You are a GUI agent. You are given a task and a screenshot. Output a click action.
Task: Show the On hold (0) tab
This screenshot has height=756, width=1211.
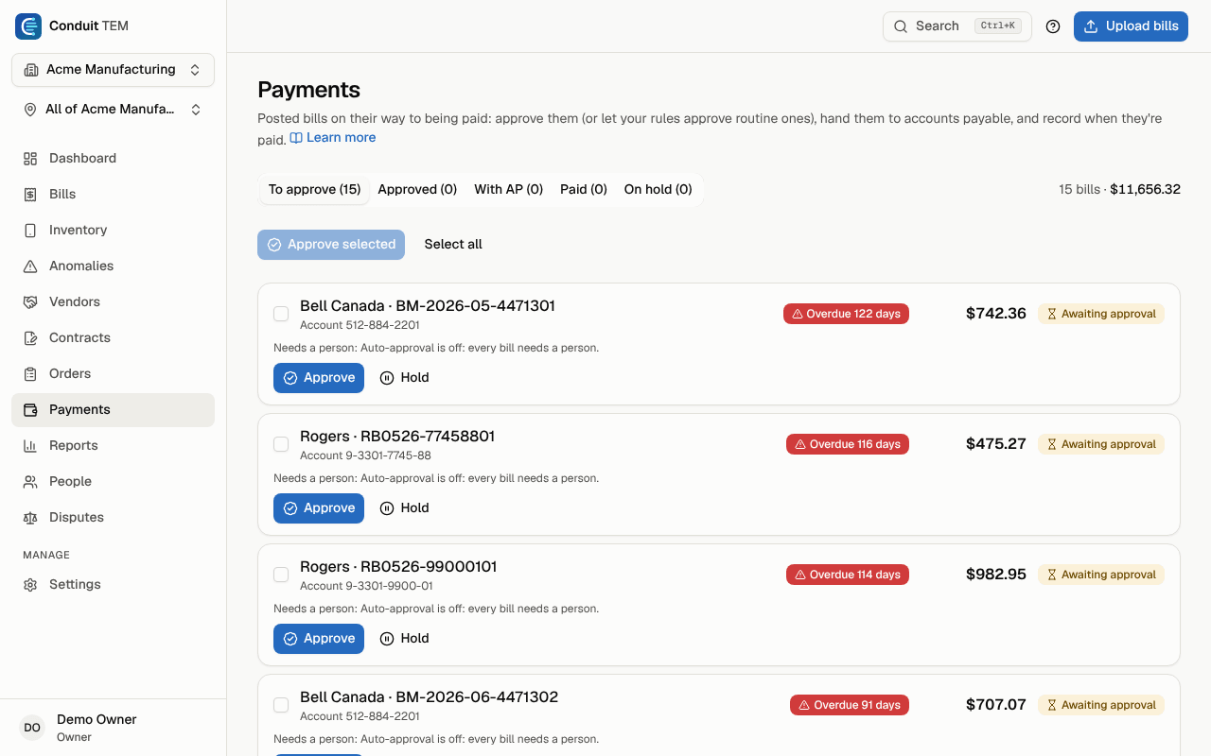tap(658, 189)
